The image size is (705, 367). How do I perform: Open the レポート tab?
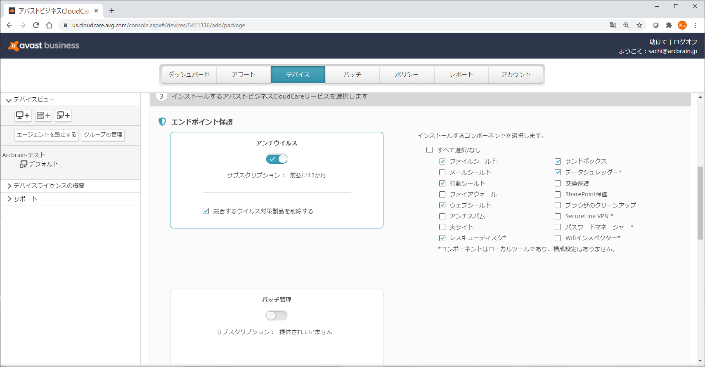[x=461, y=75]
